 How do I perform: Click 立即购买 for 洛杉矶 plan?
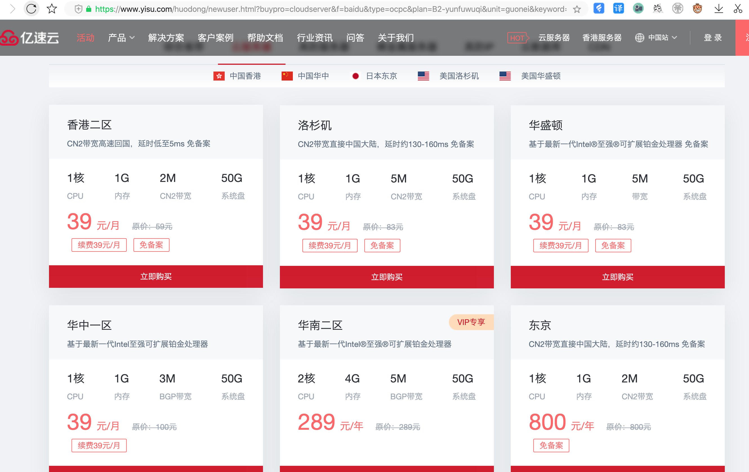387,277
